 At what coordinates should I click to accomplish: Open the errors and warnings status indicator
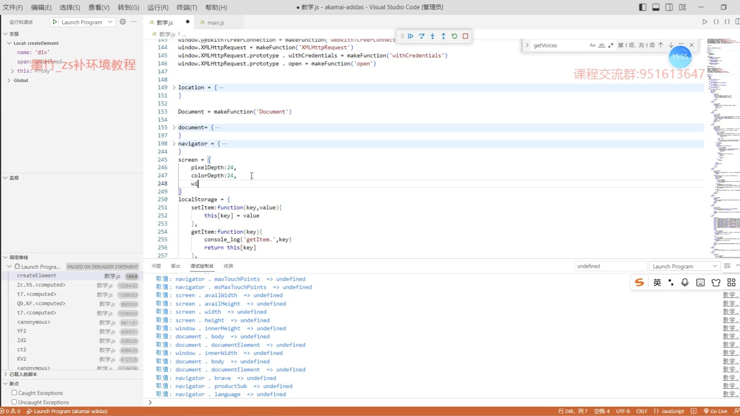11,411
